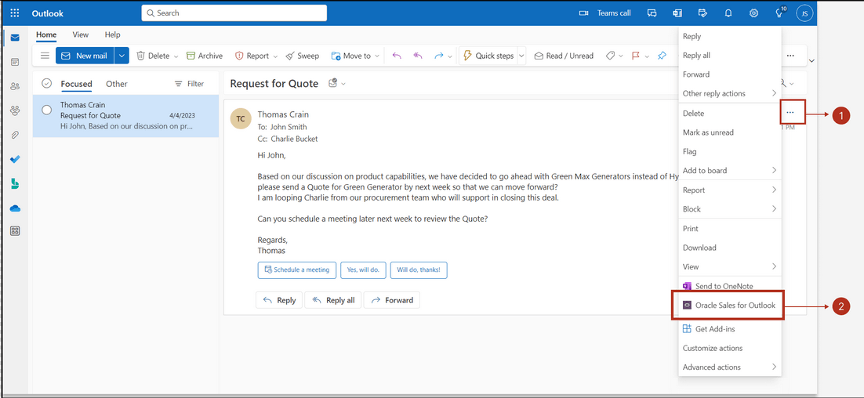Viewport: 864px width, 398px height.
Task: Choose Oracle Sales for Outlook in the context menu
Action: tap(728, 305)
